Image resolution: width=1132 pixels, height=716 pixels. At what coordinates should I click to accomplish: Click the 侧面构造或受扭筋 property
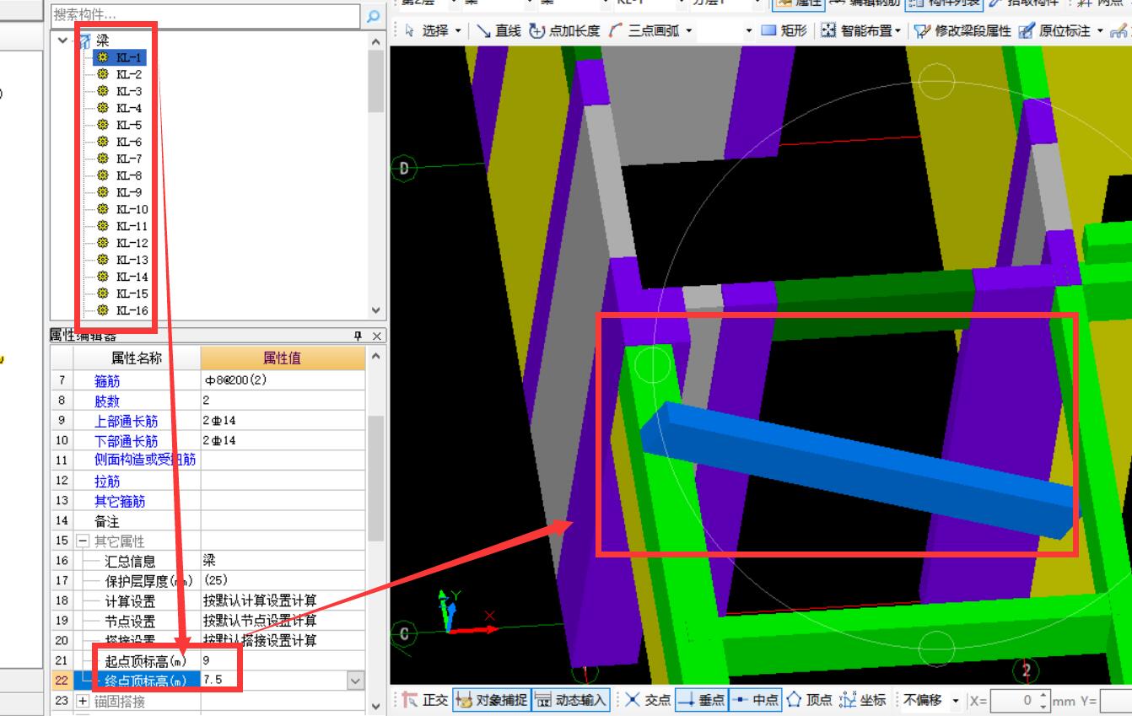145,460
